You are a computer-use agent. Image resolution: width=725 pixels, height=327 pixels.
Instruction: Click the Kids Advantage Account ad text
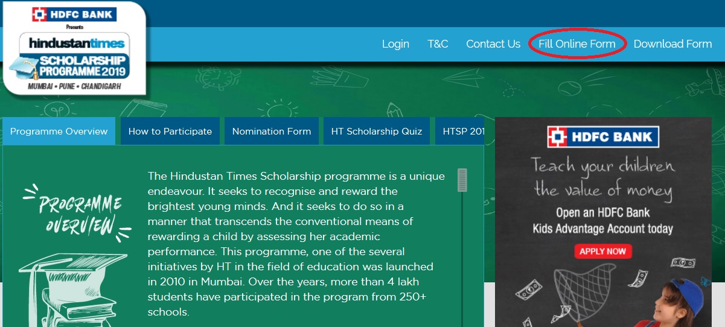pyautogui.click(x=602, y=221)
